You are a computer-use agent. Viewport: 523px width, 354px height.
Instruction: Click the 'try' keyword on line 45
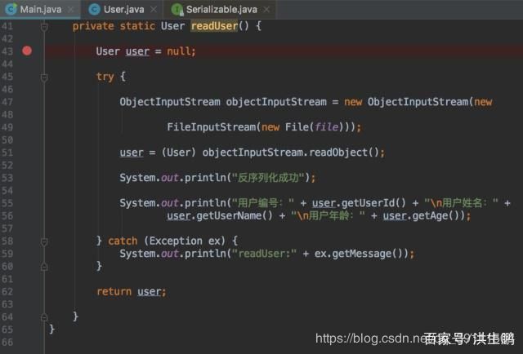tap(105, 77)
